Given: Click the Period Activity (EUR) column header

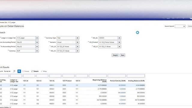Looking at the screenshot, I should pyautogui.click(x=118, y=81).
